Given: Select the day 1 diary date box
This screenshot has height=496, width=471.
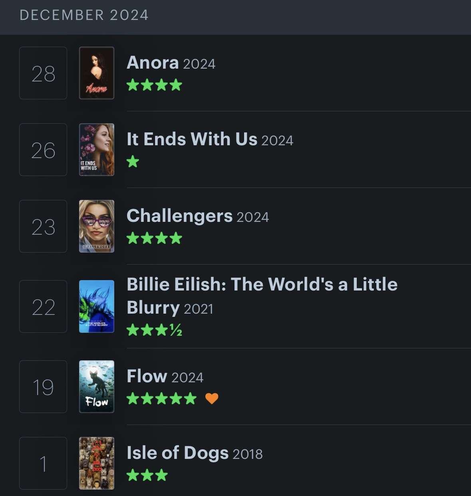Looking at the screenshot, I should (43, 463).
